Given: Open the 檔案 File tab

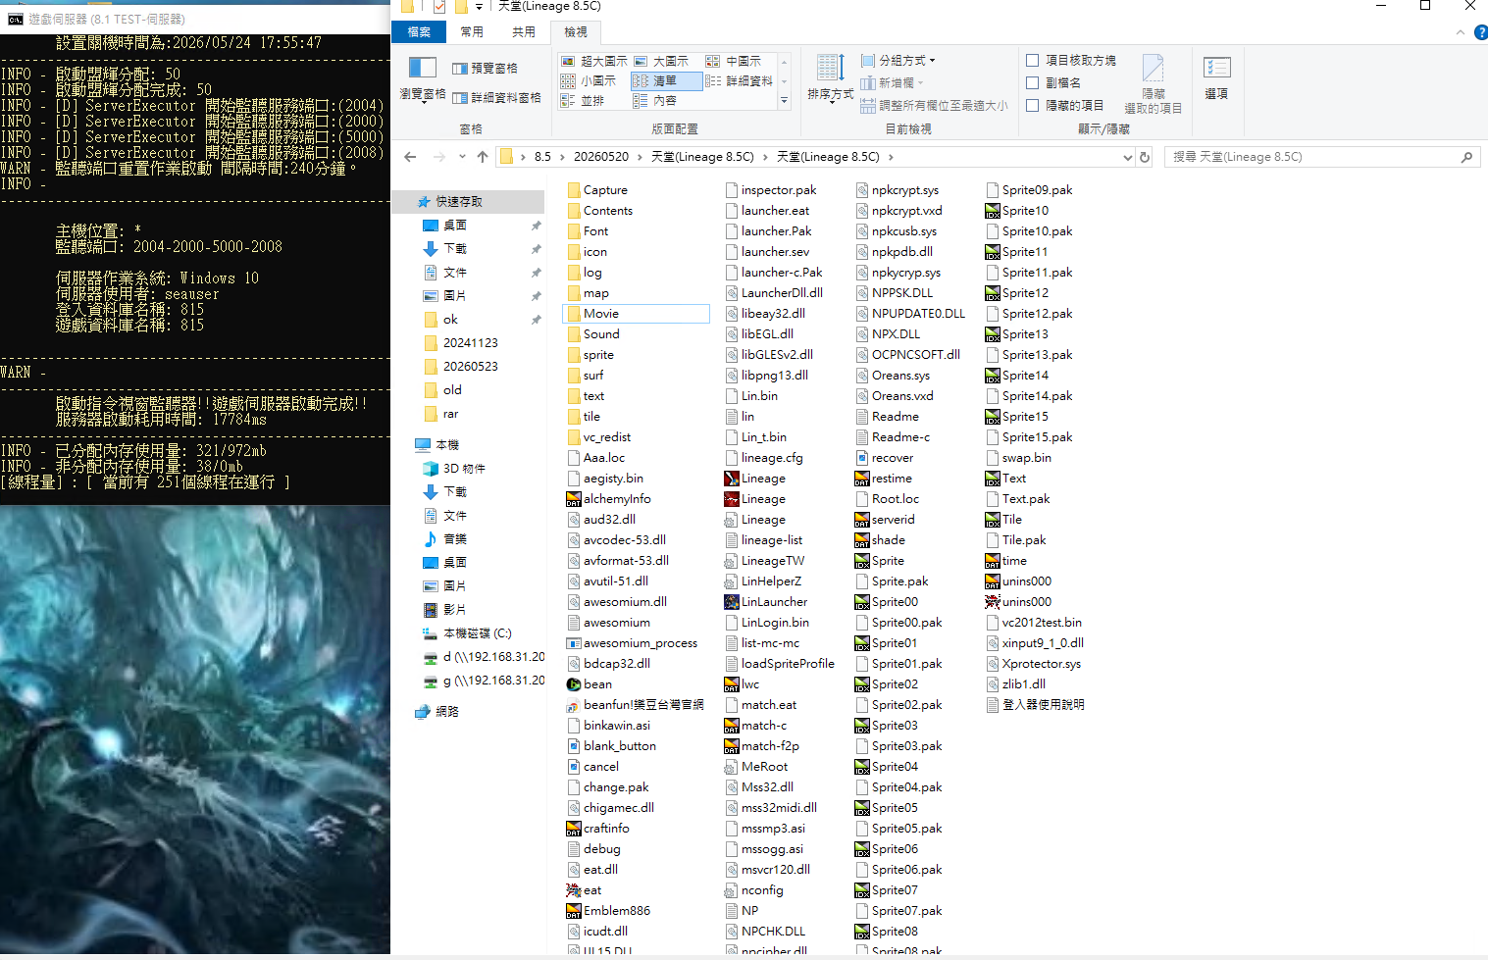Looking at the screenshot, I should tap(419, 32).
